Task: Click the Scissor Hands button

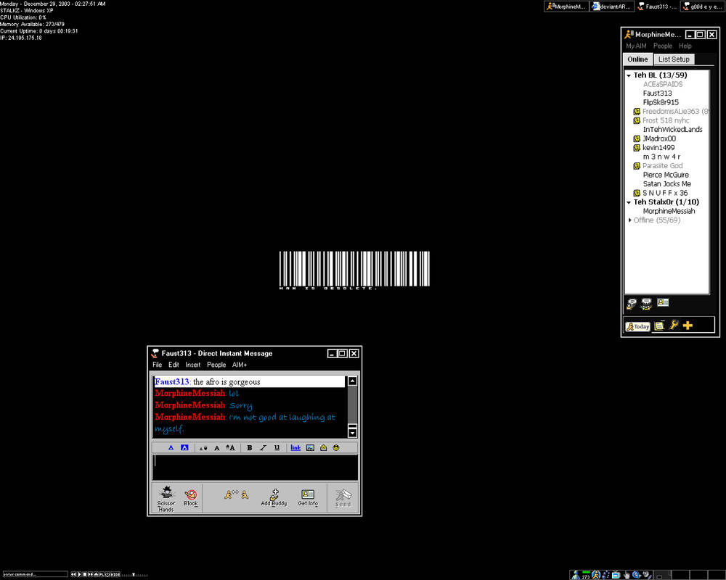Action: pyautogui.click(x=166, y=499)
